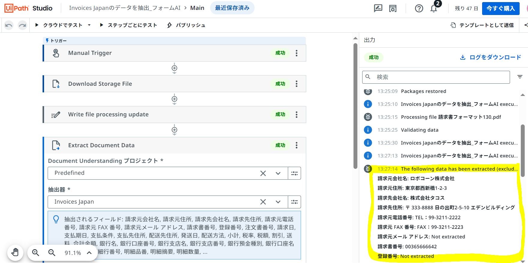Select the Processing file 請求書フォーマット130.pdf log
The image size is (528, 263).
pos(441,117)
